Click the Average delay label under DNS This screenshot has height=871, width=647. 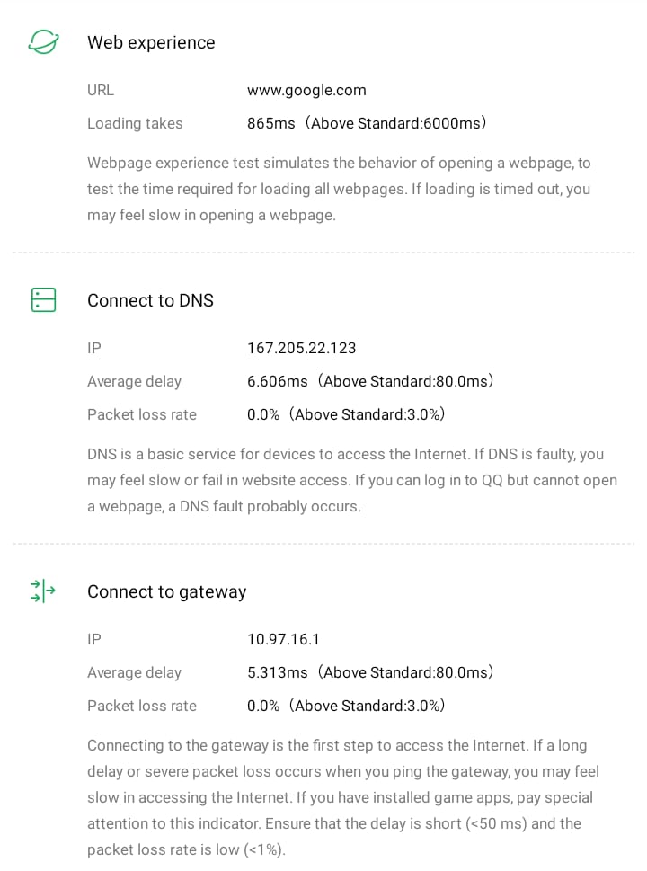134,381
